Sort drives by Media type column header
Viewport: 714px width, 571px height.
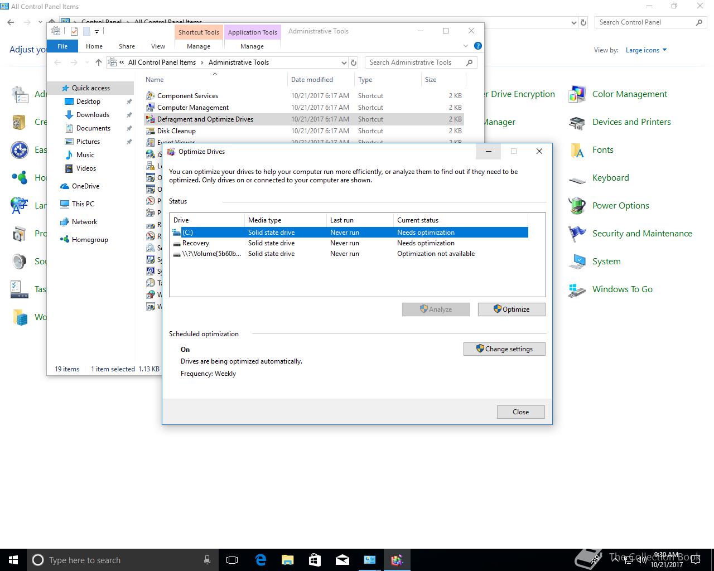(x=285, y=220)
